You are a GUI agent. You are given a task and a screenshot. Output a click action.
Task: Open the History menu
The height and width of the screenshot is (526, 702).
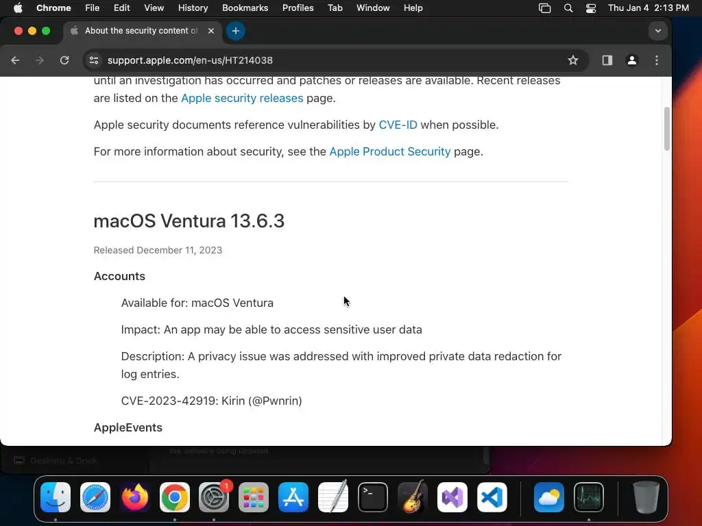coord(193,8)
